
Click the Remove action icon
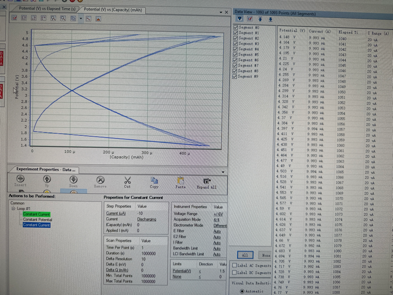[x=100, y=180]
